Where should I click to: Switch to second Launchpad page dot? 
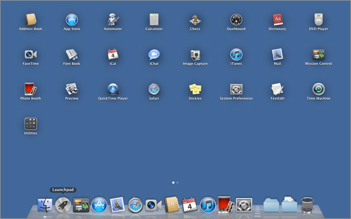[x=178, y=183]
